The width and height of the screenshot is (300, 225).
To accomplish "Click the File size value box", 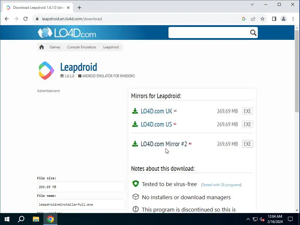I will (81, 187).
